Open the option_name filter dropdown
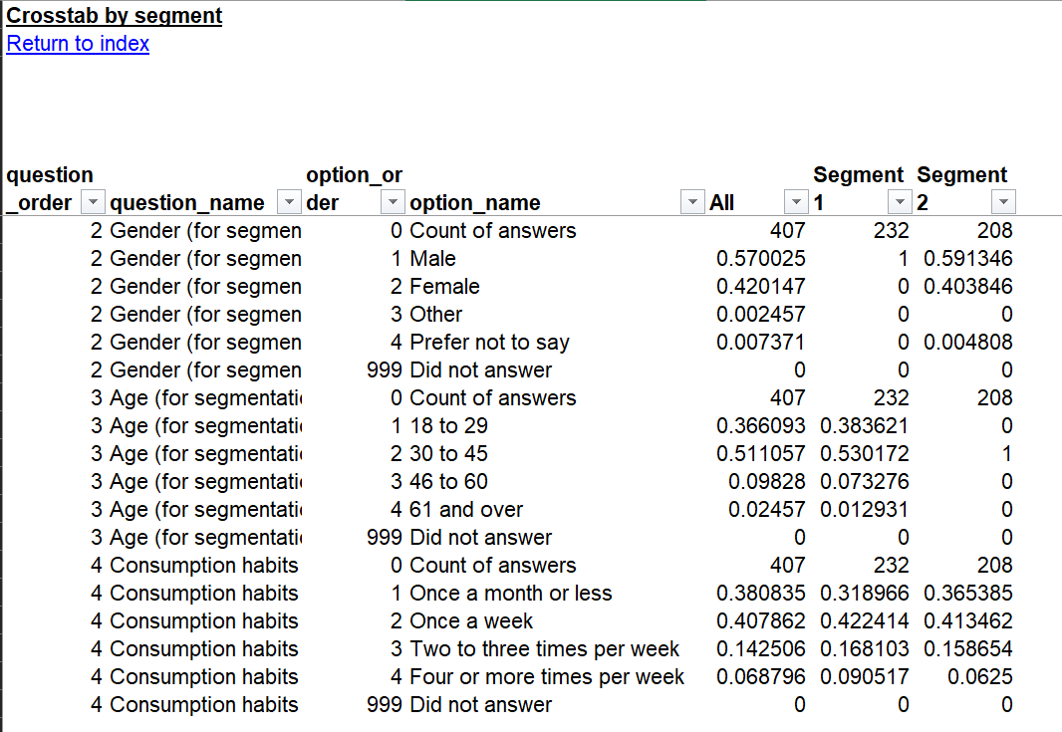1062x732 pixels. pos(692,203)
